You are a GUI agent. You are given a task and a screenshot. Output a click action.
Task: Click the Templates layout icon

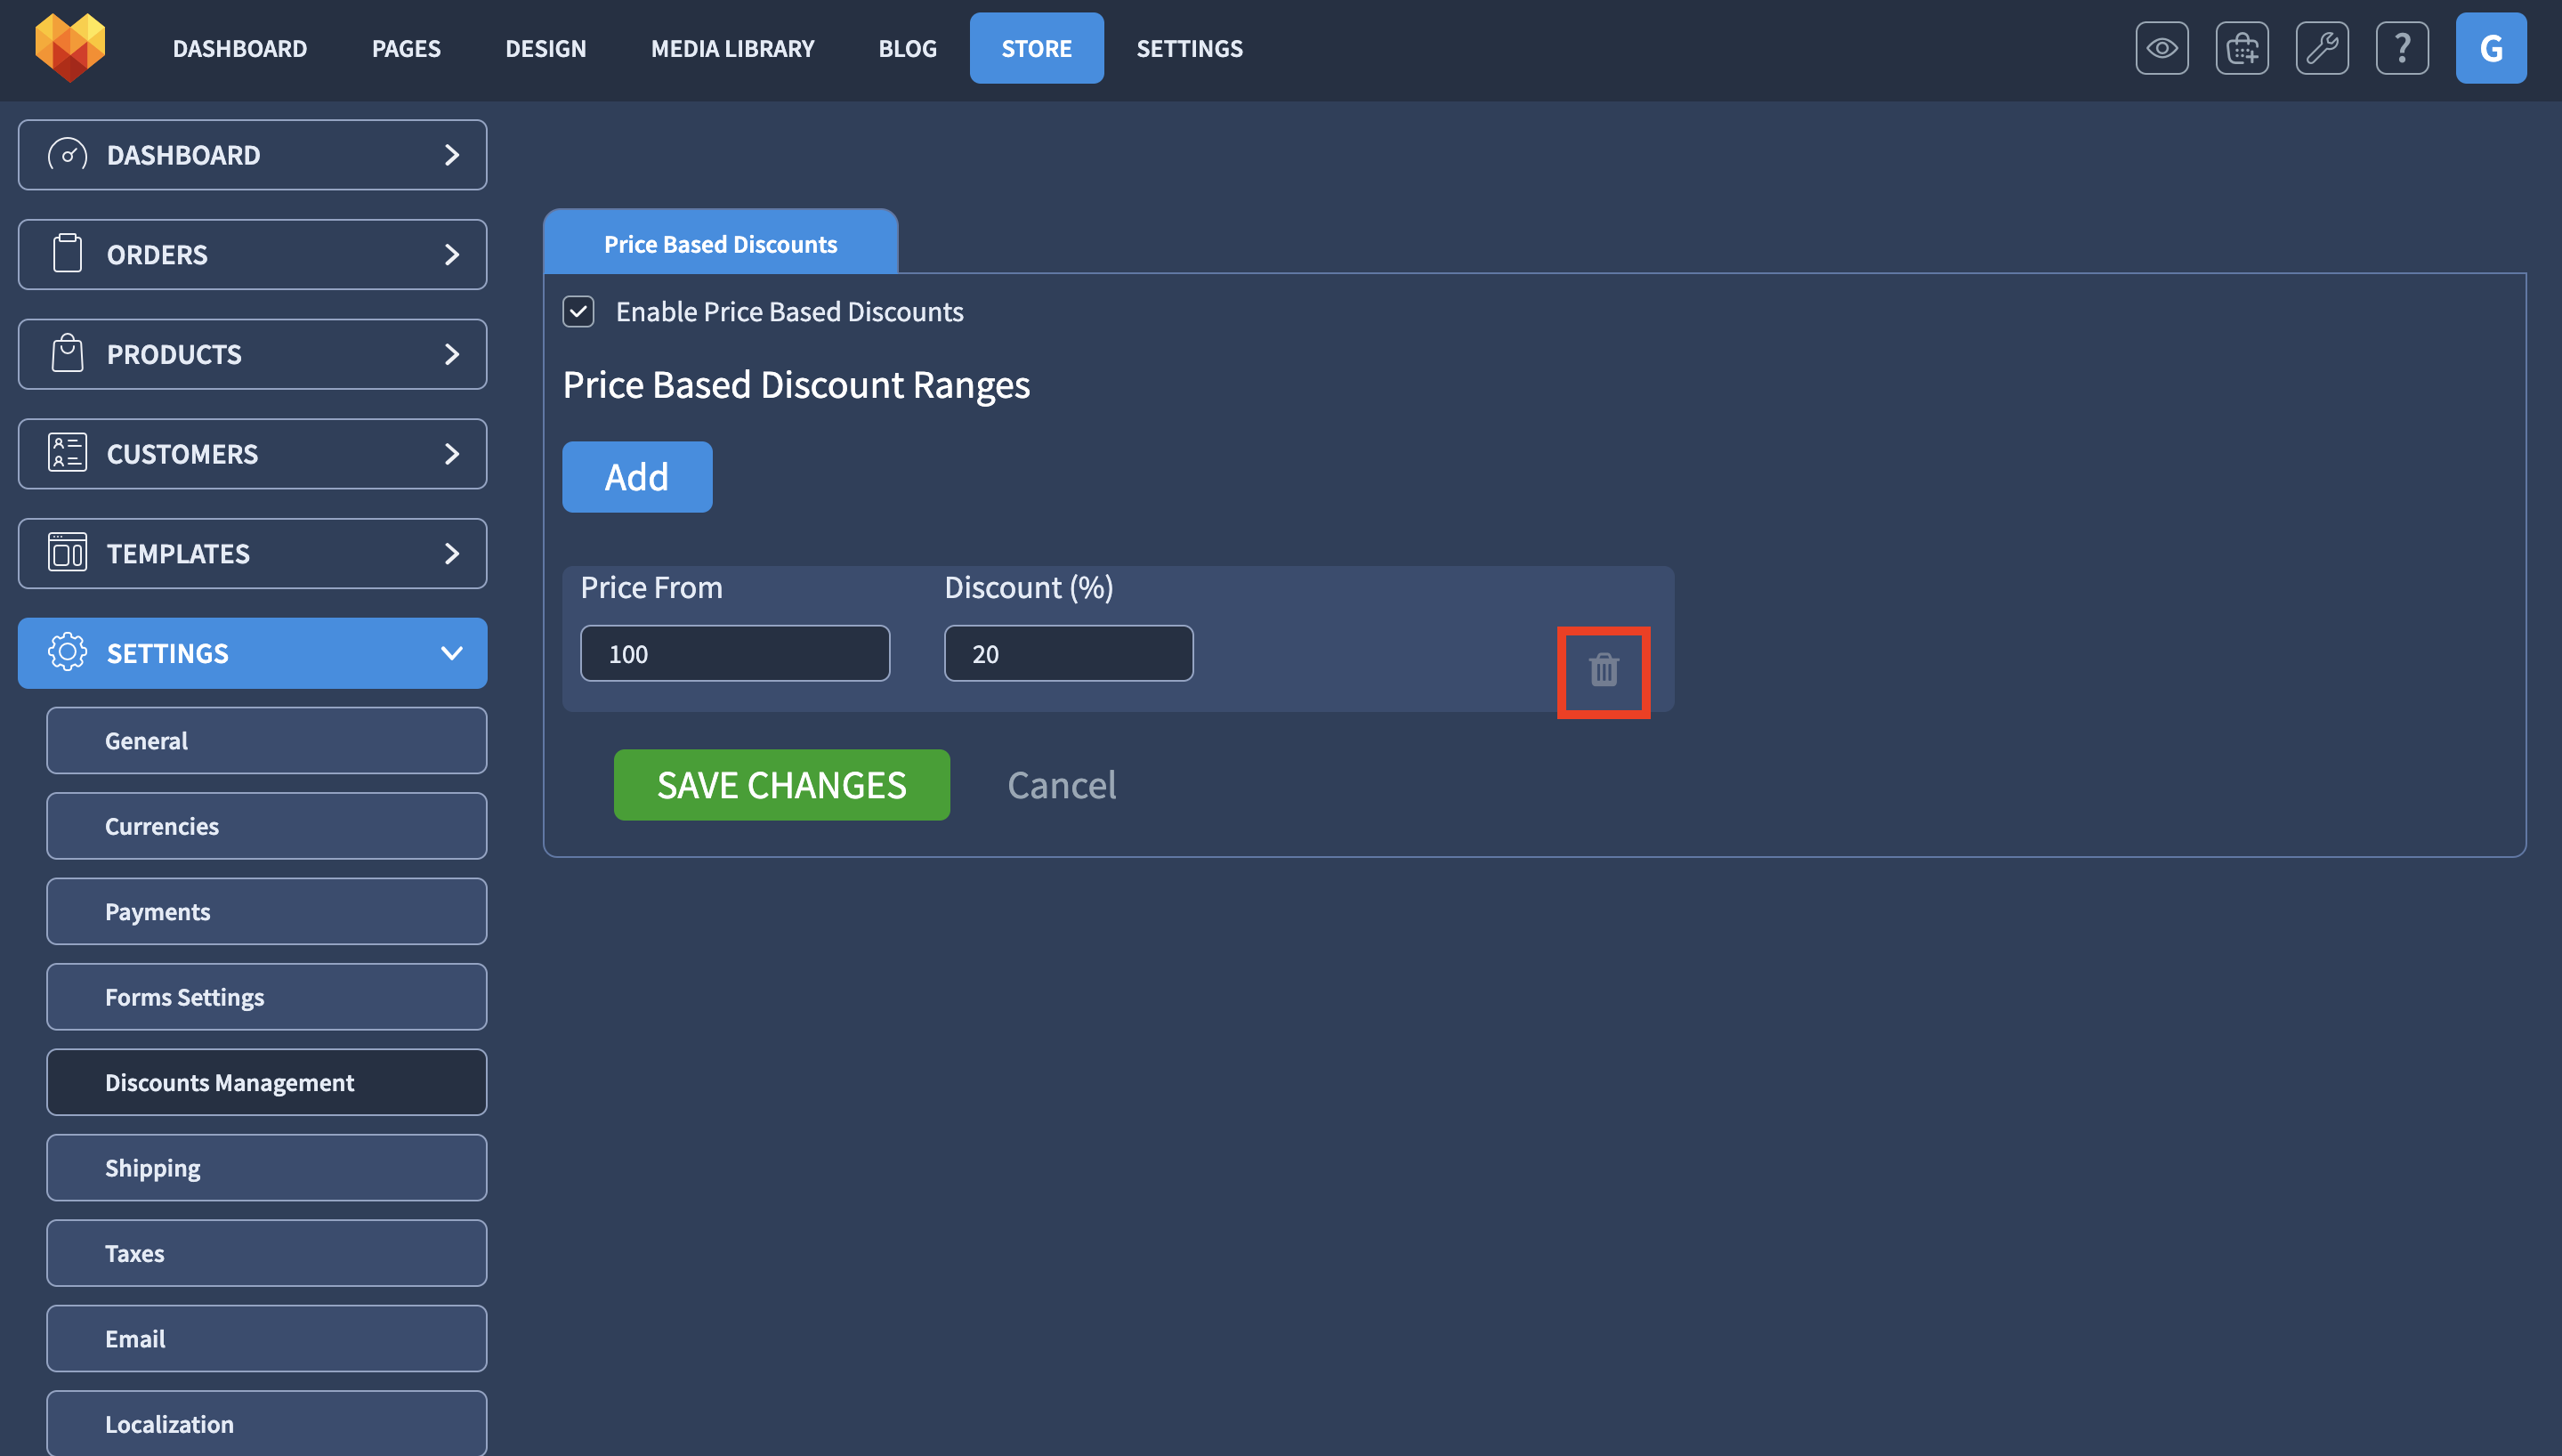(67, 553)
